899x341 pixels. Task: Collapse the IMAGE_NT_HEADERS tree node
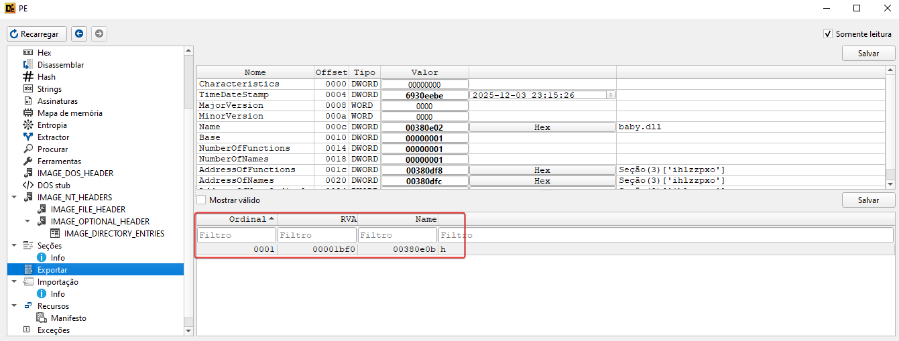tap(14, 198)
